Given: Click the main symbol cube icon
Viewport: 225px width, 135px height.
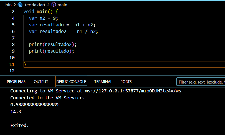Looking at the screenshot, I should click(x=54, y=5).
